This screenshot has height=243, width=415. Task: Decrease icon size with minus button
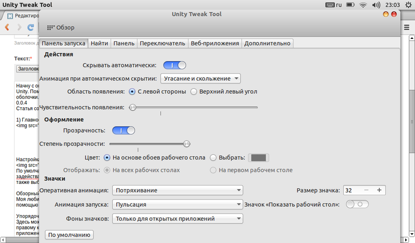click(x=366, y=190)
